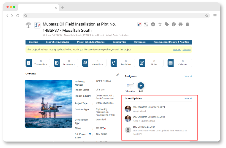Switch to Description & Attributes tab
Image resolution: width=226 pixels, height=148 pixels.
pyautogui.click(x=58, y=42)
